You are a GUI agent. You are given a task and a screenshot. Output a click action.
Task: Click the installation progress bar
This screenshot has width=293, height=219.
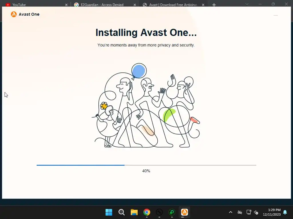pos(146,165)
